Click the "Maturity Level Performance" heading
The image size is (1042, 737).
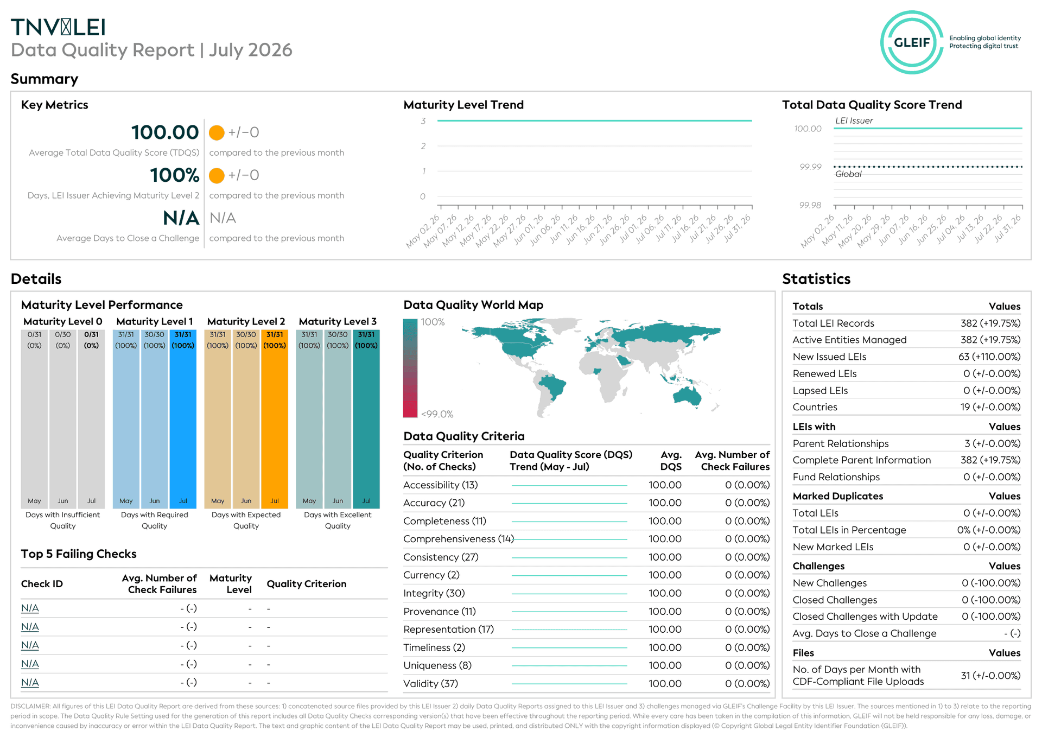[x=102, y=305]
